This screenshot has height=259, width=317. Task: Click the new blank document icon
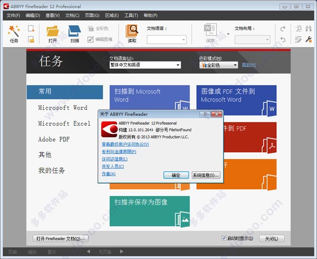click(x=31, y=29)
